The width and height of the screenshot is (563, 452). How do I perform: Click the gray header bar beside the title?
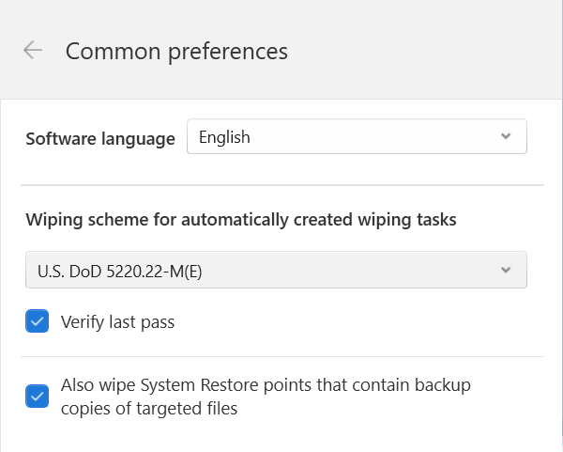click(424, 51)
